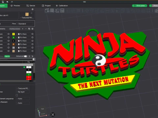Click the AMS sync filament icon
158x118 pixels.
coord(29,29)
